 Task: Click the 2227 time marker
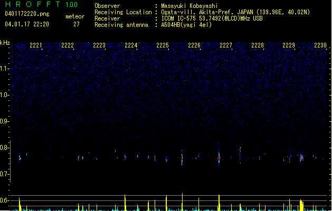226,45
